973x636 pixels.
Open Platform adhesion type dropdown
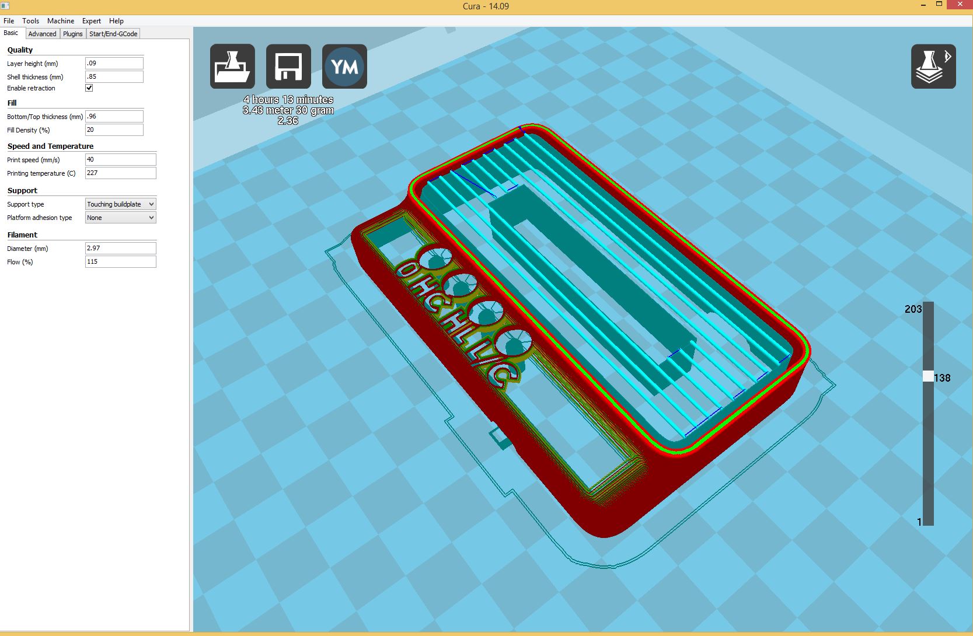coord(121,218)
